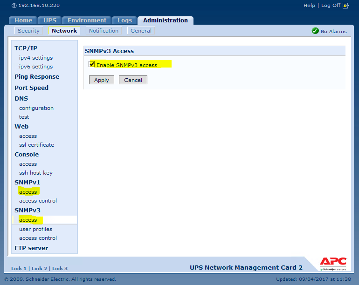Click the green No Alarms checkmark icon

pos(315,31)
